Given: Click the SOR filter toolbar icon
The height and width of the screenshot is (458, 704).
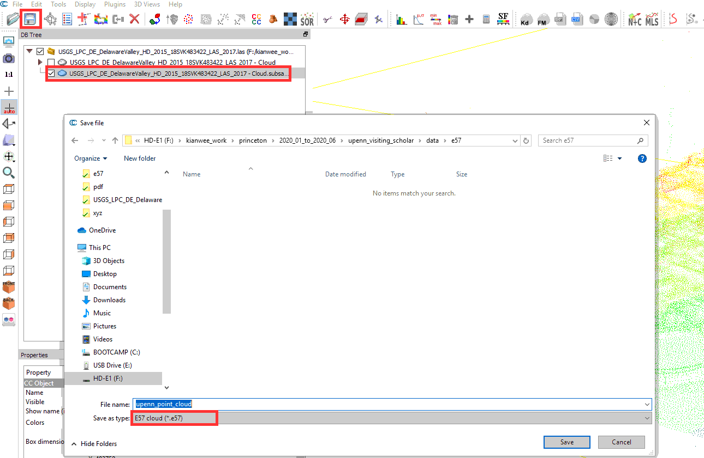Looking at the screenshot, I should coord(307,20).
